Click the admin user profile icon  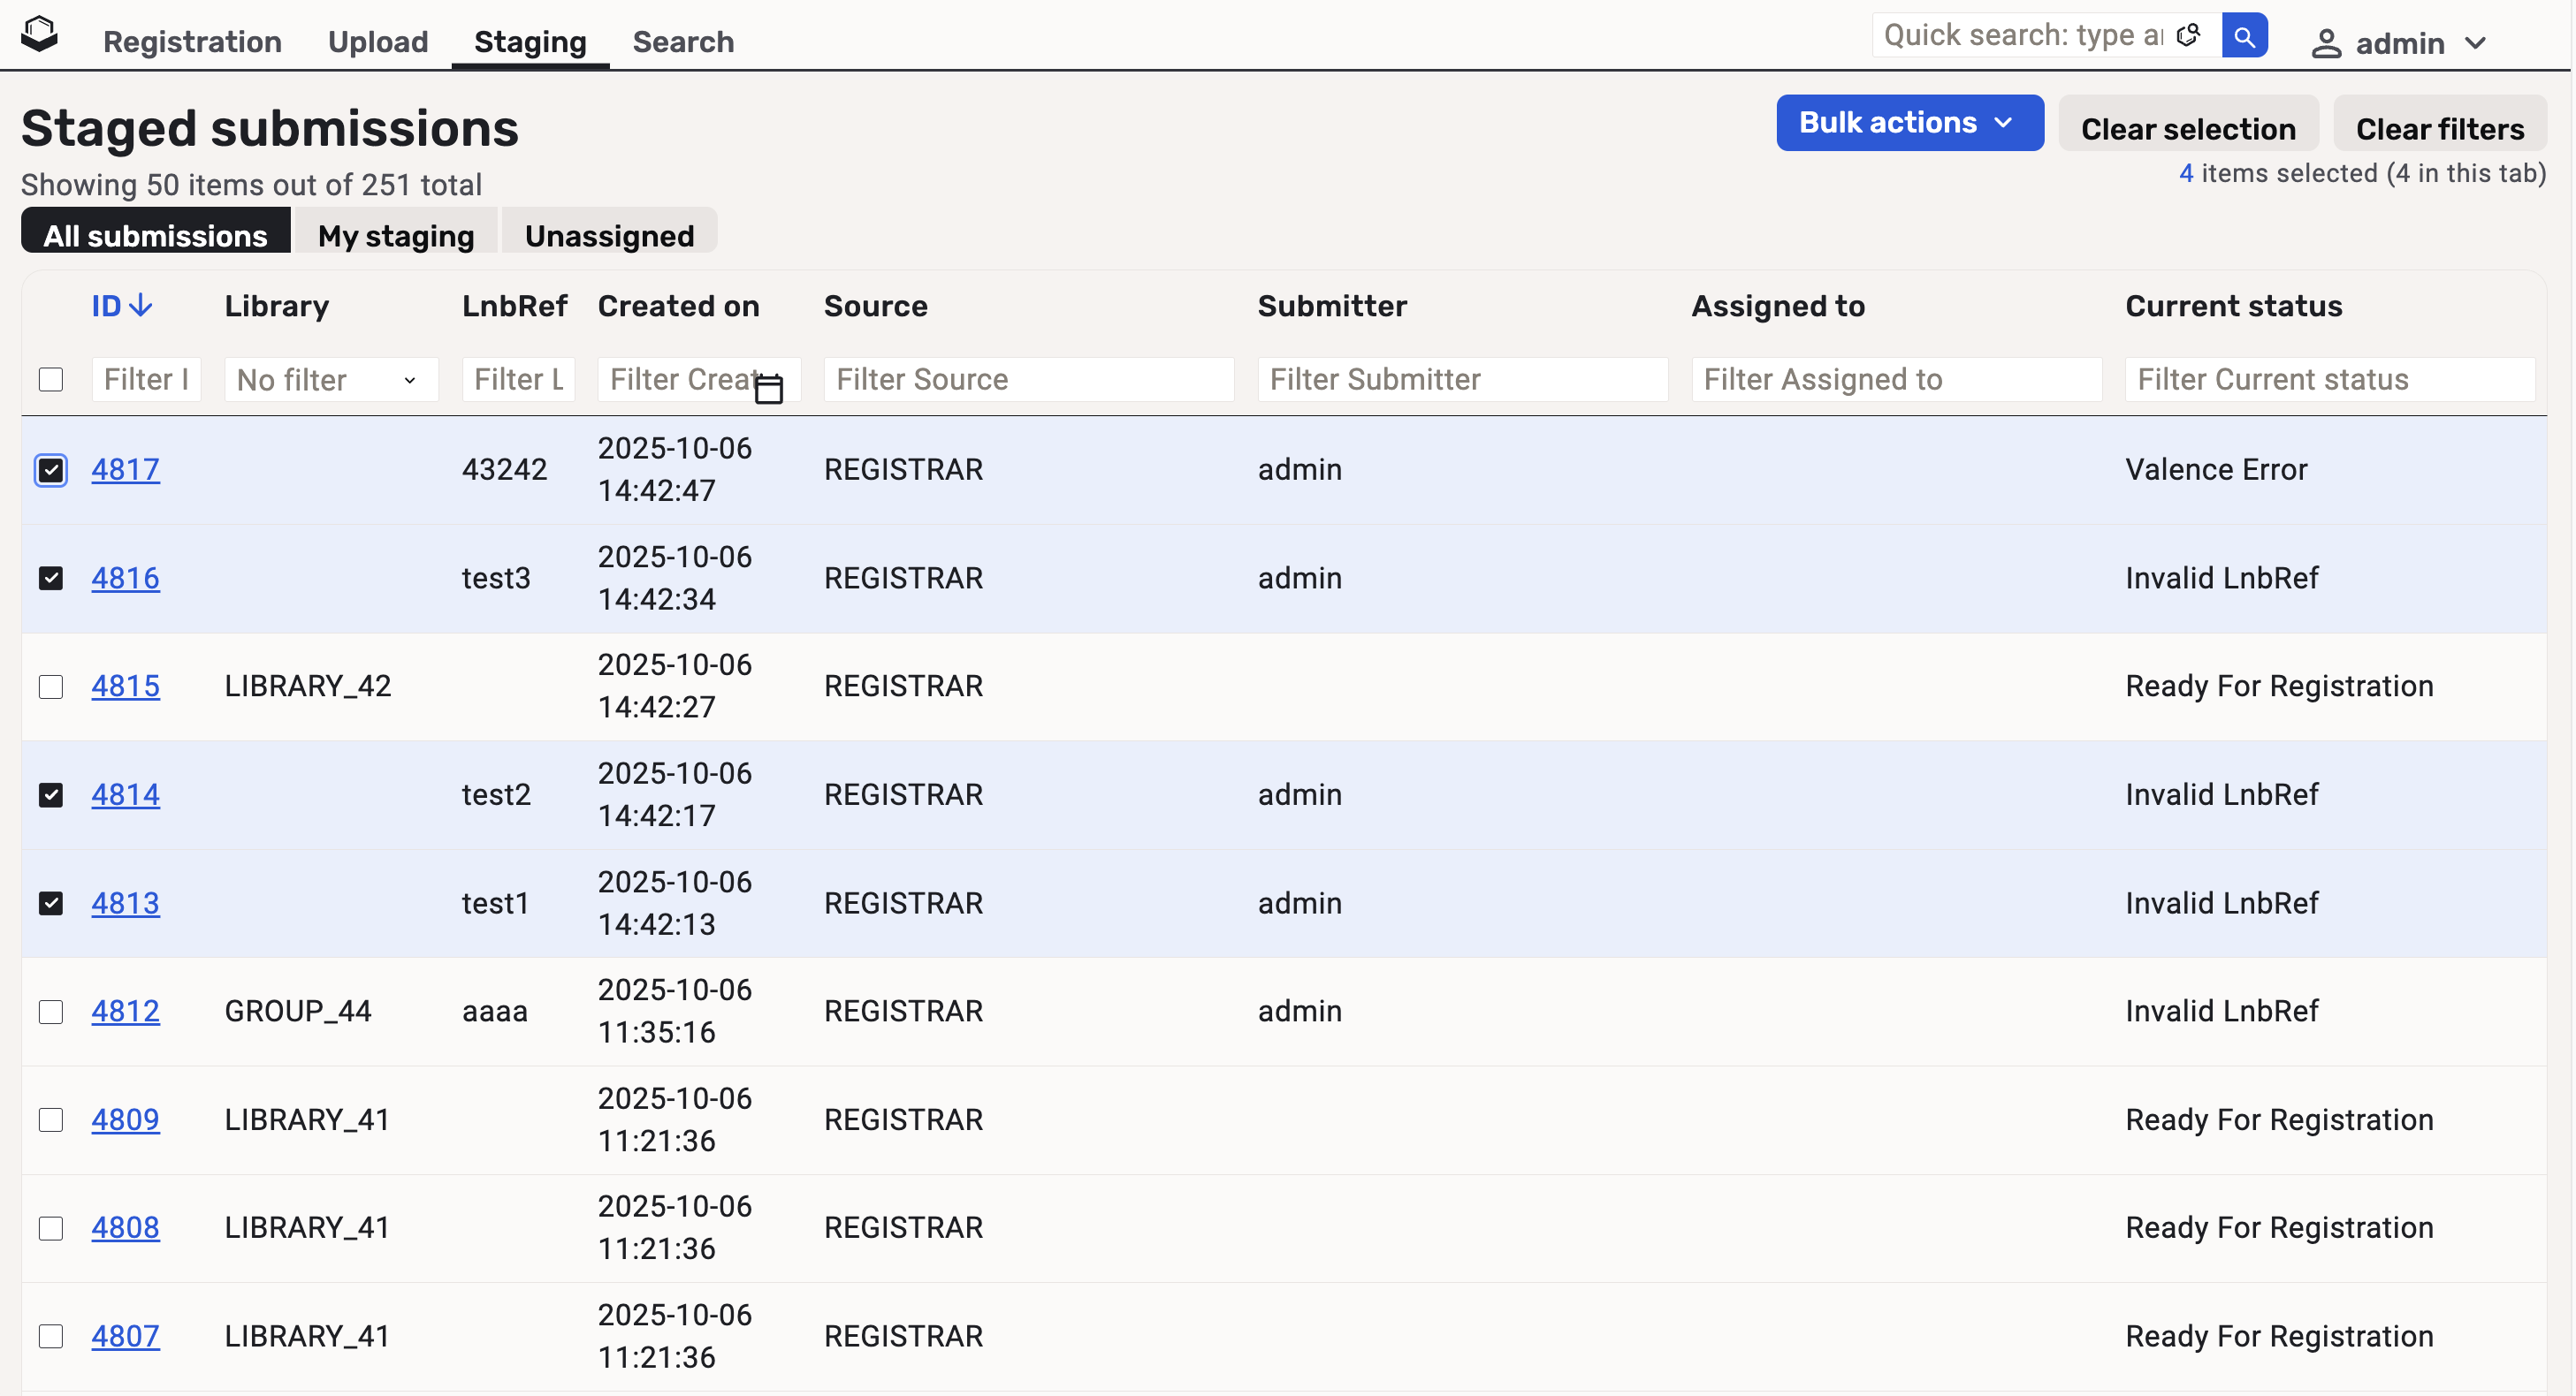[2326, 44]
